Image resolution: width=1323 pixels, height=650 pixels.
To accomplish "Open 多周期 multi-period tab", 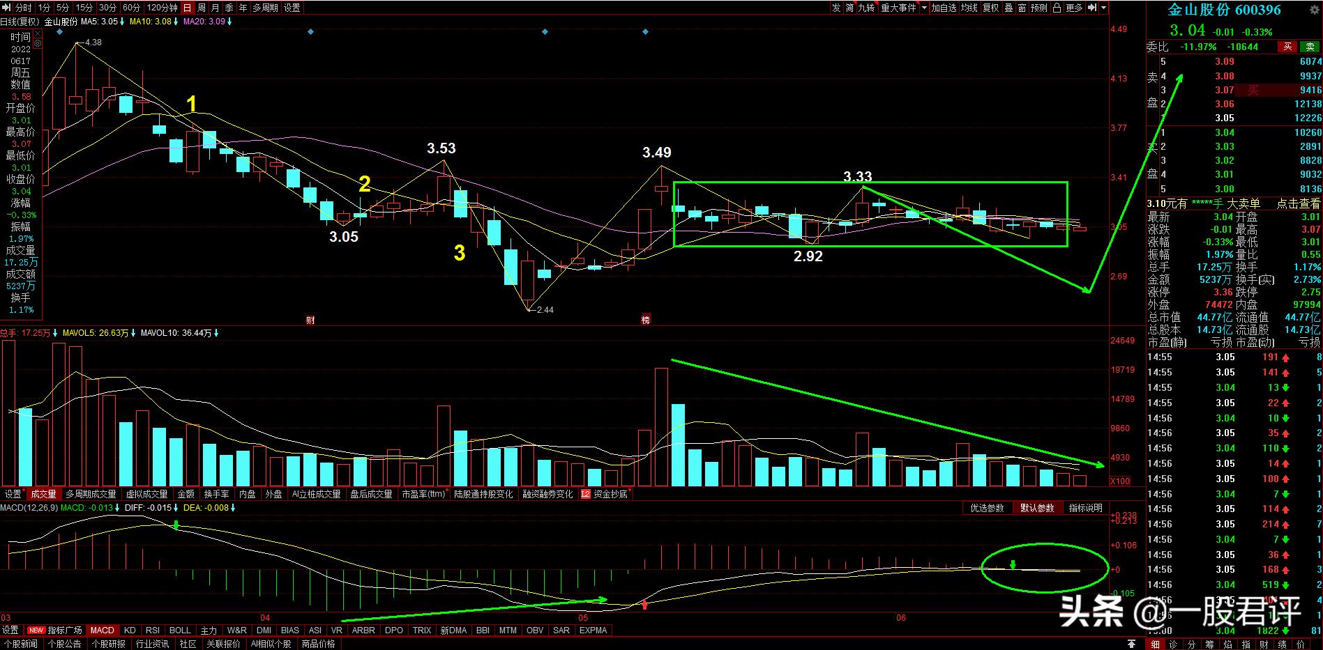I will point(265,8).
